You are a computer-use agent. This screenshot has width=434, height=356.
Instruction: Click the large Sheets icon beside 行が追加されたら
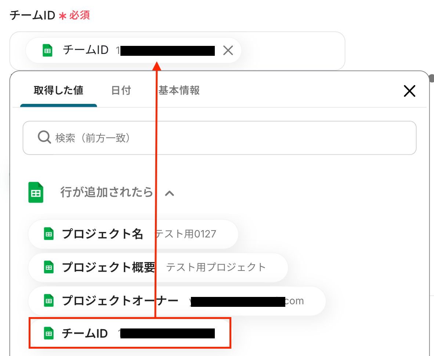tap(36, 192)
